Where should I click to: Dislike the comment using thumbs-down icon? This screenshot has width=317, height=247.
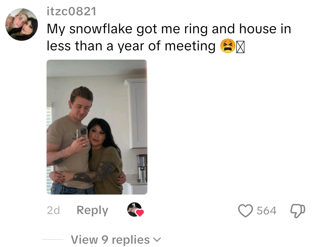pyautogui.click(x=297, y=211)
